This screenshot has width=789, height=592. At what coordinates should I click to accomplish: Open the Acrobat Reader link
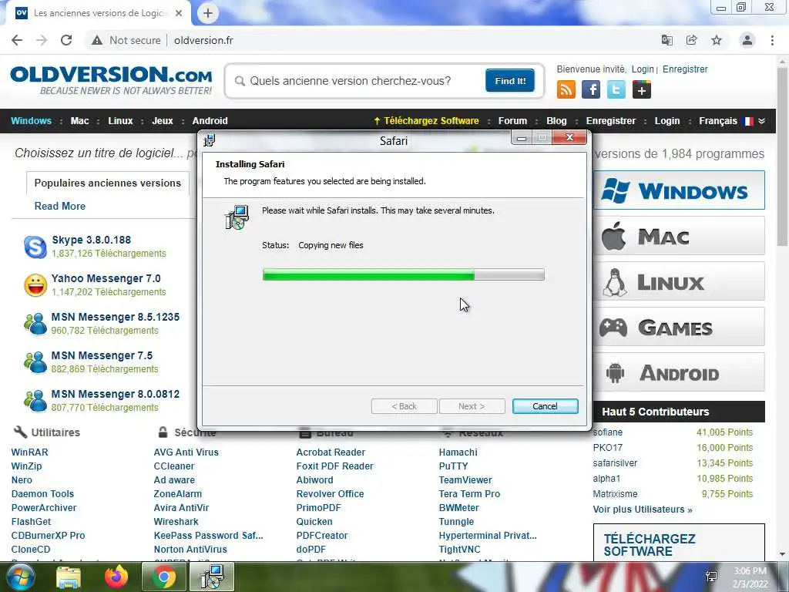[x=331, y=452]
